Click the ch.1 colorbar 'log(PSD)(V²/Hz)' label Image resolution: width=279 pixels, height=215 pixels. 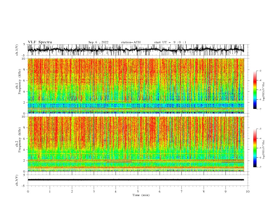(263, 92)
